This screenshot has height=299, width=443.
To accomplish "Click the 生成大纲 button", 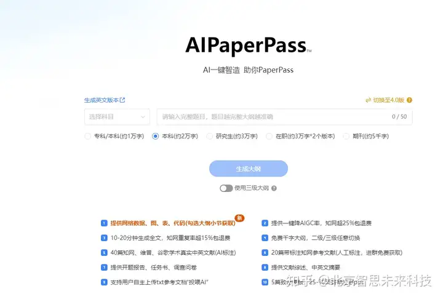I will (249, 169).
